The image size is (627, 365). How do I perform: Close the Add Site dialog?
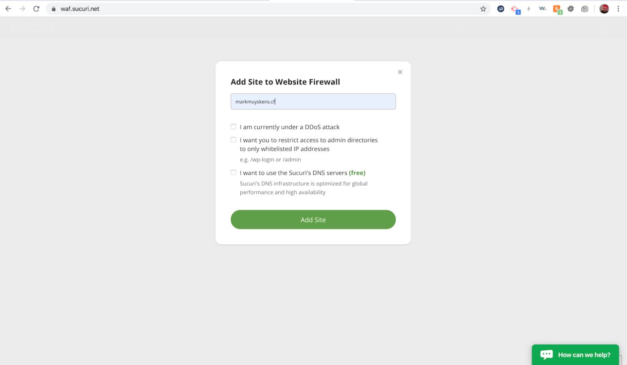[400, 72]
